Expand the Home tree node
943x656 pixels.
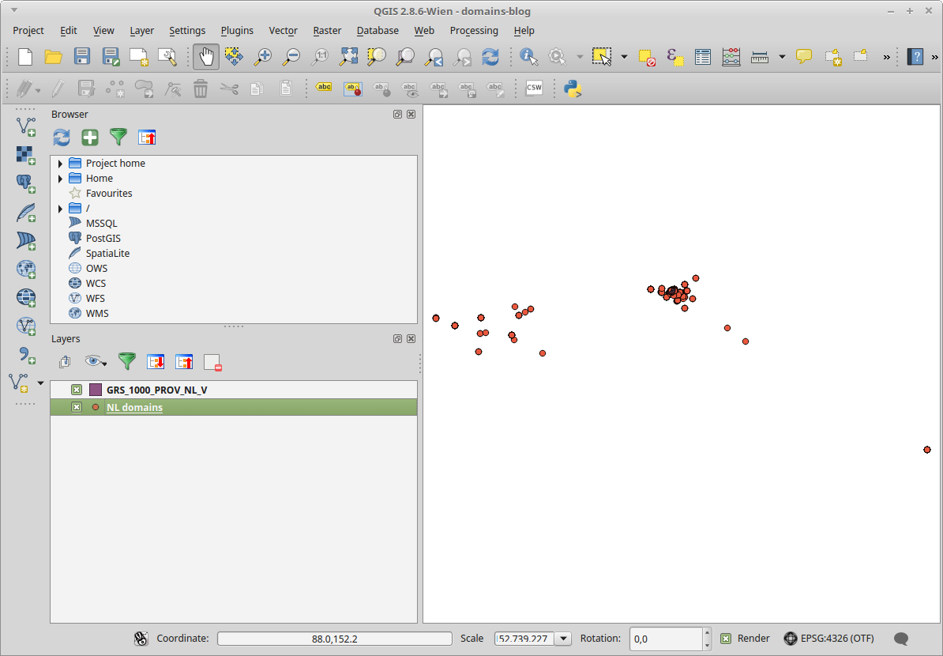coord(60,179)
